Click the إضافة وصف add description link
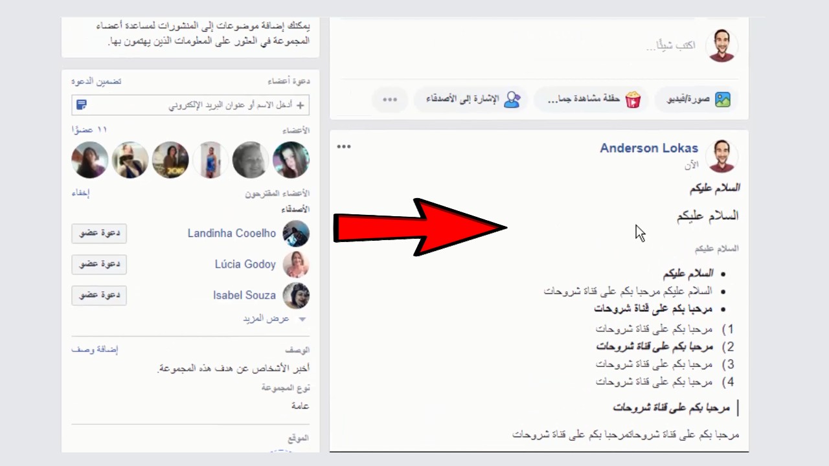Viewport: 829px width, 466px height. [95, 349]
